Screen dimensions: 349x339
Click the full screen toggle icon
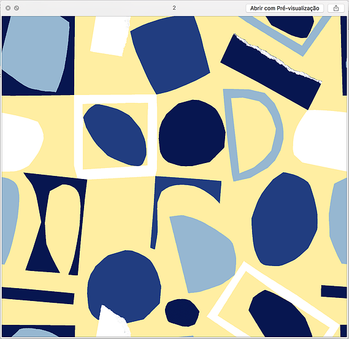click(x=17, y=8)
